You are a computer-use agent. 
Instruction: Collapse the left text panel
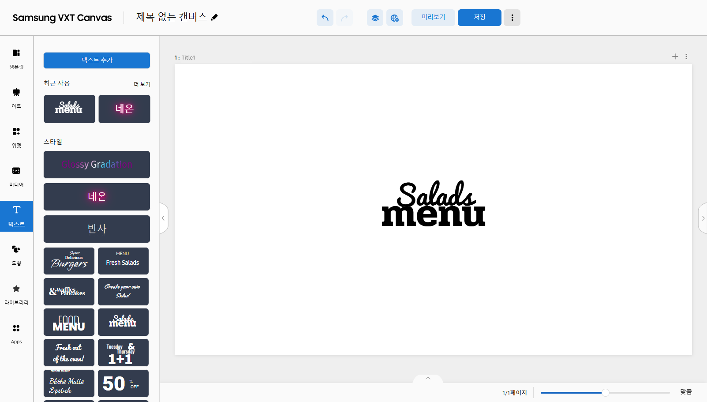164,218
